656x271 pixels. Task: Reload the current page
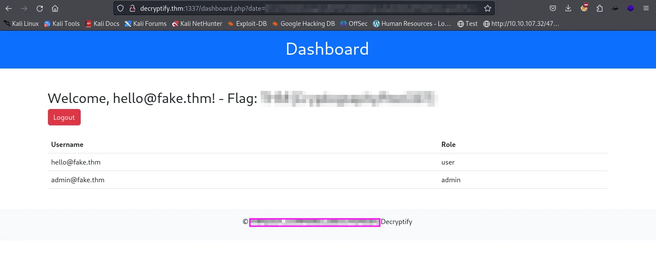(x=40, y=8)
